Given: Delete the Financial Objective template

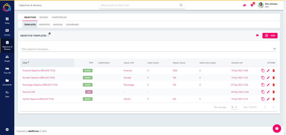Looking at the screenshot, I should pyautogui.click(x=273, y=71).
